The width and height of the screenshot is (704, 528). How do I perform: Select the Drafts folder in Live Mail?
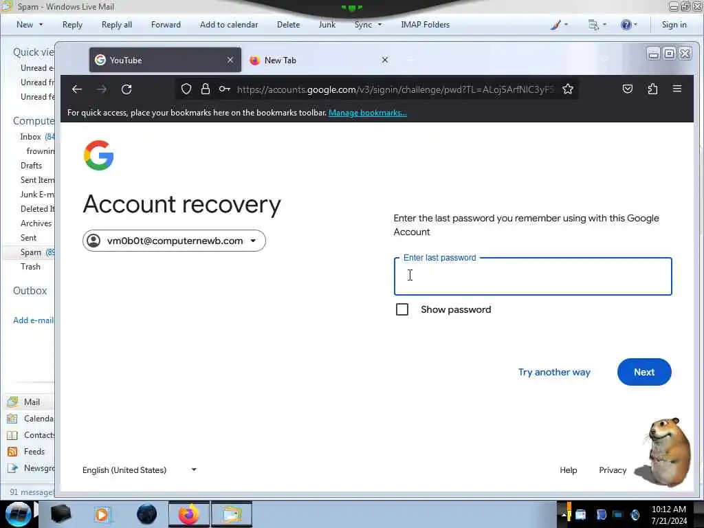pos(31,166)
